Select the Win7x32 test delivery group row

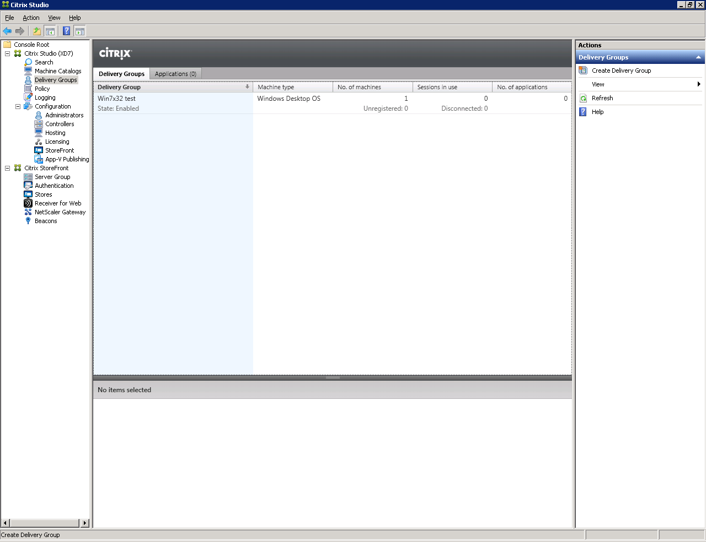(x=333, y=104)
